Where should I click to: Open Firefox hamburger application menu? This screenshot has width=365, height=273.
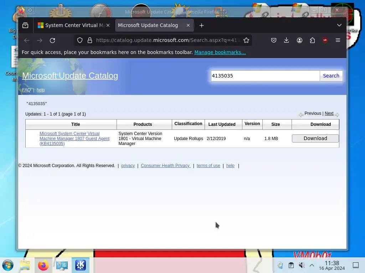click(x=338, y=40)
